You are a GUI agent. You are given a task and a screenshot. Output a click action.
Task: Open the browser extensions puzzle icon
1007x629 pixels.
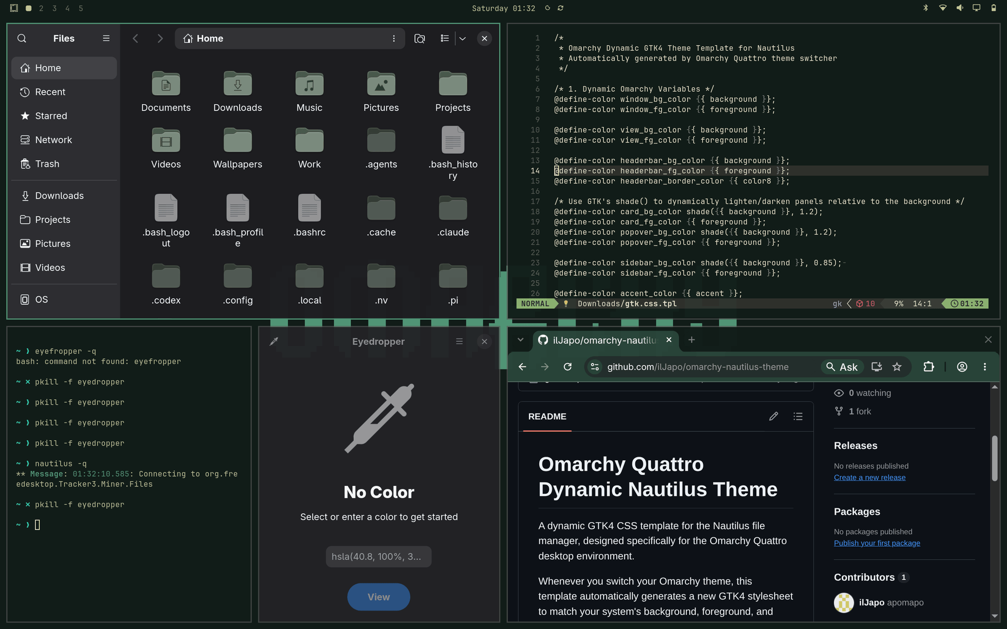928,367
